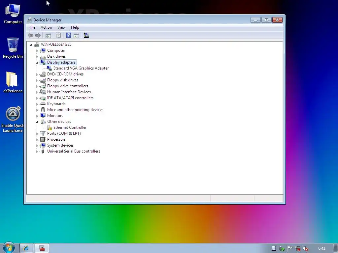Screen dimensions: 338x253
Task: Select the eXPerience folder on desktop
Action: pyautogui.click(x=13, y=82)
